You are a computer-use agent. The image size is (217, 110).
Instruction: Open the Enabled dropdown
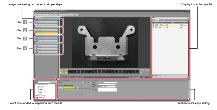[116, 85]
